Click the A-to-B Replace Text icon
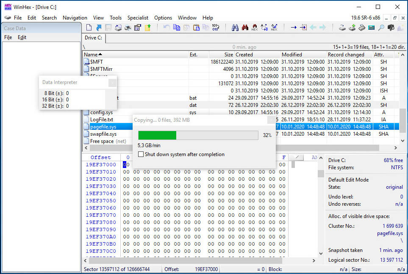Viewport: 408px width, 274px height. 264,27
